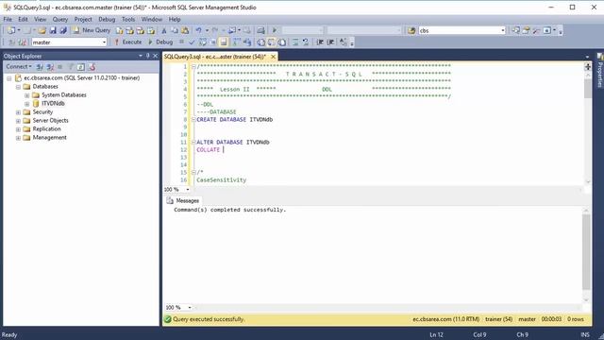This screenshot has width=604, height=340.
Task: Click the Comment out selected lines icon
Action: [295, 42]
